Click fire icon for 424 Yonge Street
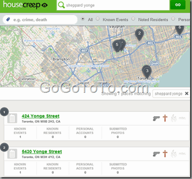 [173, 118]
